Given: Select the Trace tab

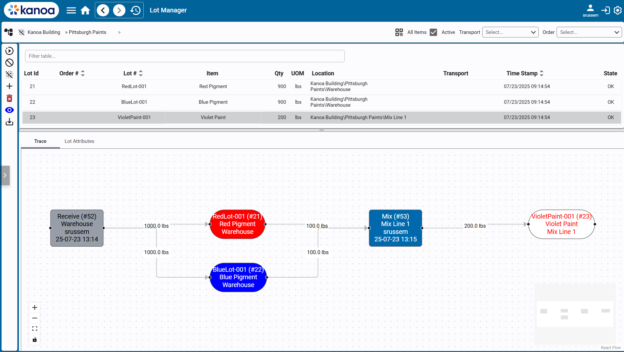Looking at the screenshot, I should click(40, 141).
